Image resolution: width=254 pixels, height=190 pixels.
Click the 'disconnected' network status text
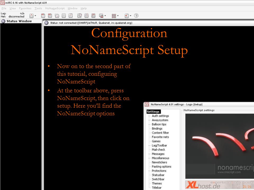[16, 16]
